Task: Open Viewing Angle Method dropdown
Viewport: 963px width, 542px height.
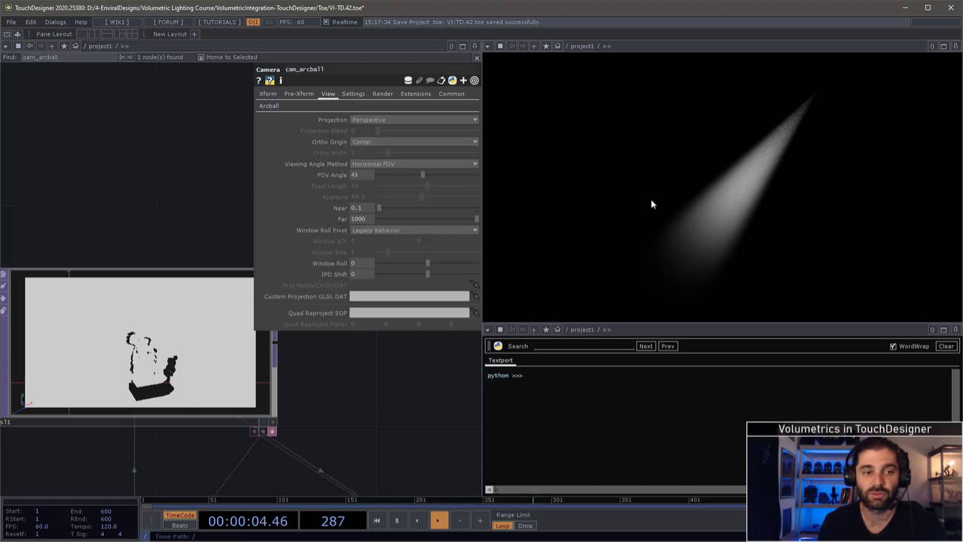Action: pos(414,164)
